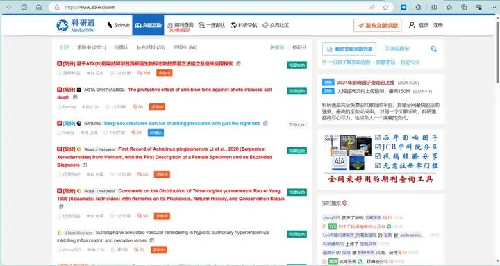Open the one-search tab with magnifier
500x266 pixels.
coord(212,25)
